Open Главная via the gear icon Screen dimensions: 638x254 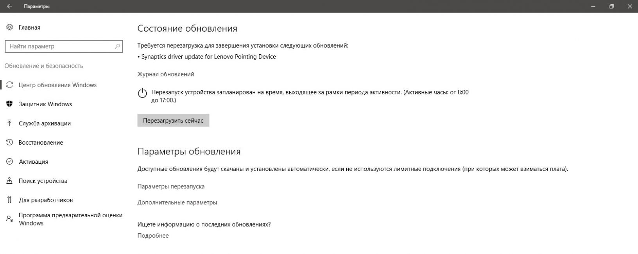9,27
